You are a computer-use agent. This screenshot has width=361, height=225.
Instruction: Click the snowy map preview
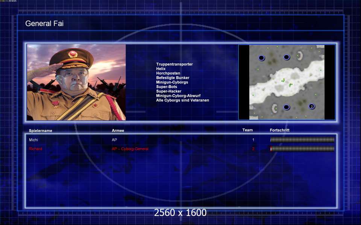pos(287,82)
